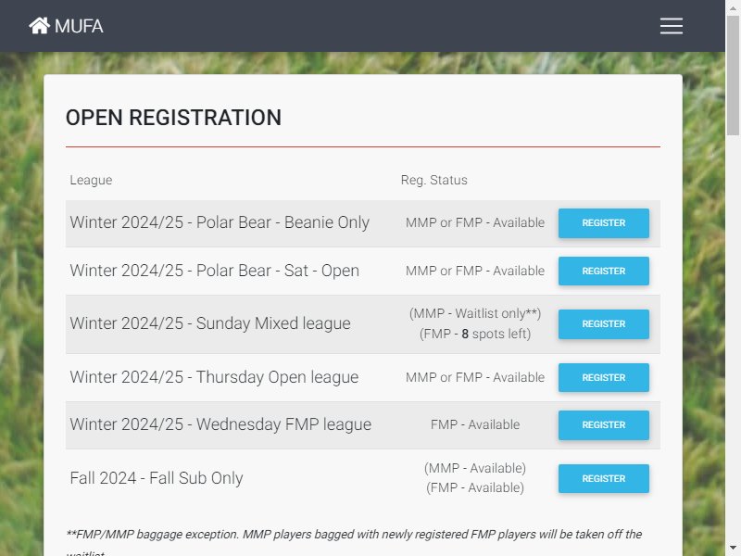
Task: Click the League column header
Action: click(x=91, y=180)
